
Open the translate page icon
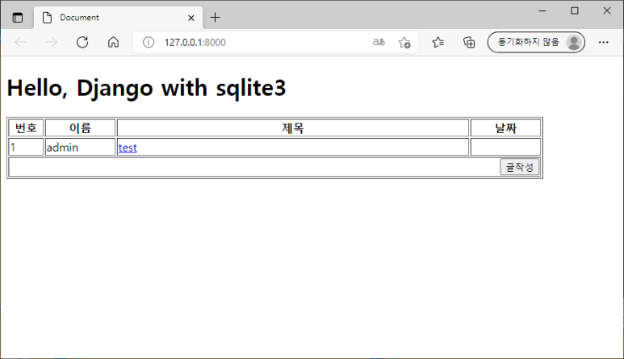tap(379, 42)
